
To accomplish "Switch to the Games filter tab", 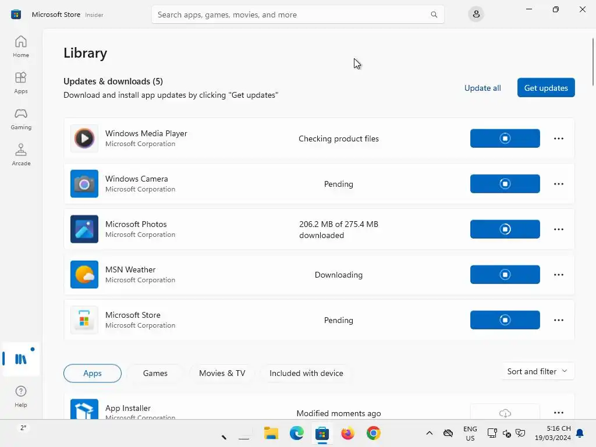I will (x=155, y=373).
